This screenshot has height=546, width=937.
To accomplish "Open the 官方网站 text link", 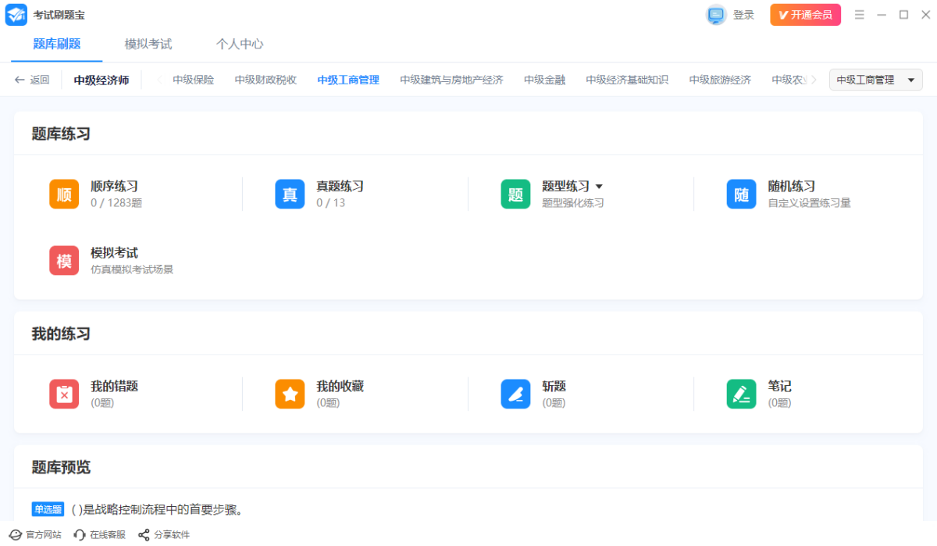I will (44, 535).
